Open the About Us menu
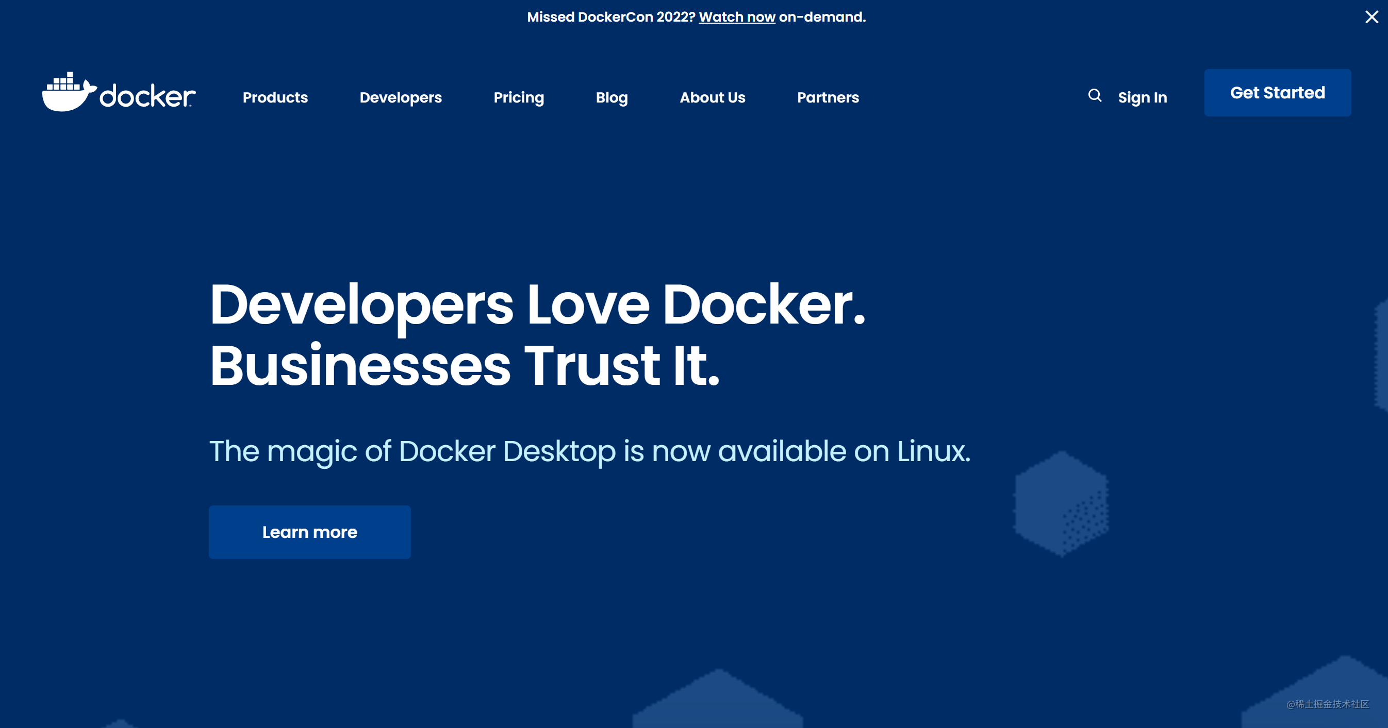This screenshot has width=1388, height=728. (x=713, y=97)
